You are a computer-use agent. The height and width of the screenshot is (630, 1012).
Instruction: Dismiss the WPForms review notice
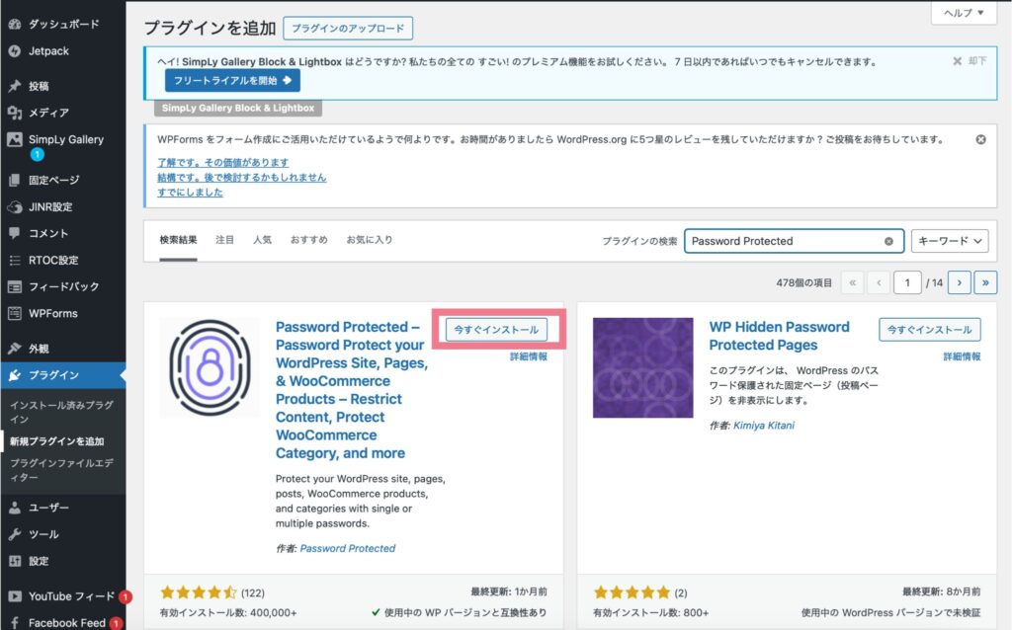[x=980, y=139]
